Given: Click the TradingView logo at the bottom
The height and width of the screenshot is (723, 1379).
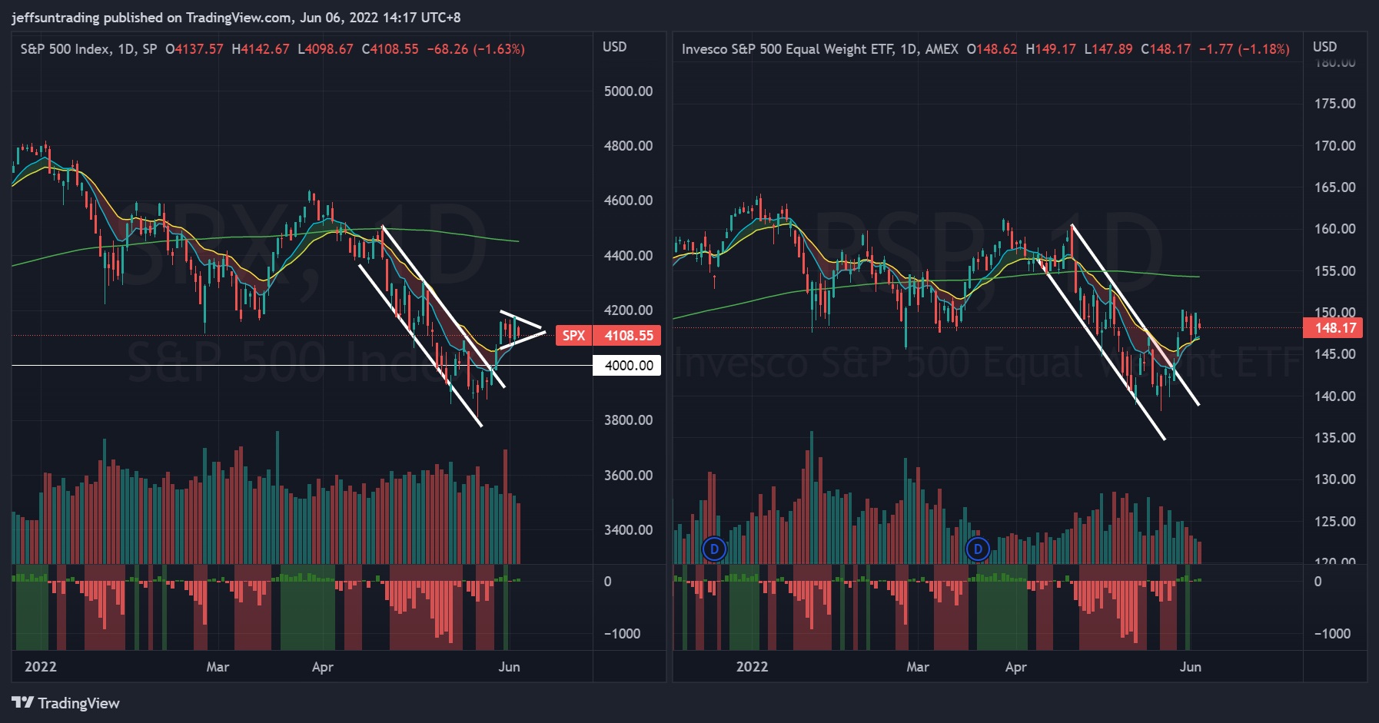Looking at the screenshot, I should [66, 703].
